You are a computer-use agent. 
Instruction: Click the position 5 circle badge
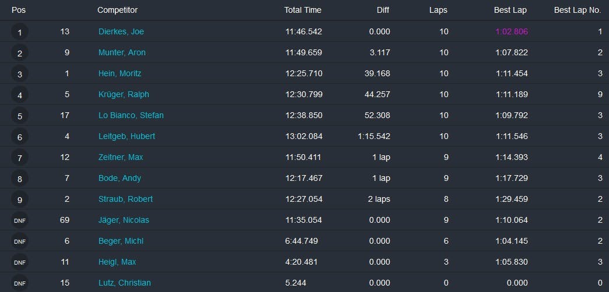(19, 116)
